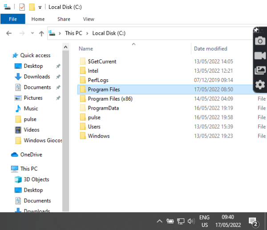Open the taskbar clock and date
The height and width of the screenshot is (230, 267).
pyautogui.click(x=228, y=221)
